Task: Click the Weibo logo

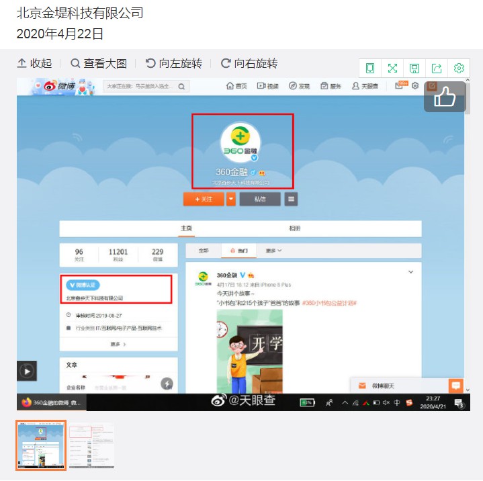Action: pyautogui.click(x=59, y=86)
